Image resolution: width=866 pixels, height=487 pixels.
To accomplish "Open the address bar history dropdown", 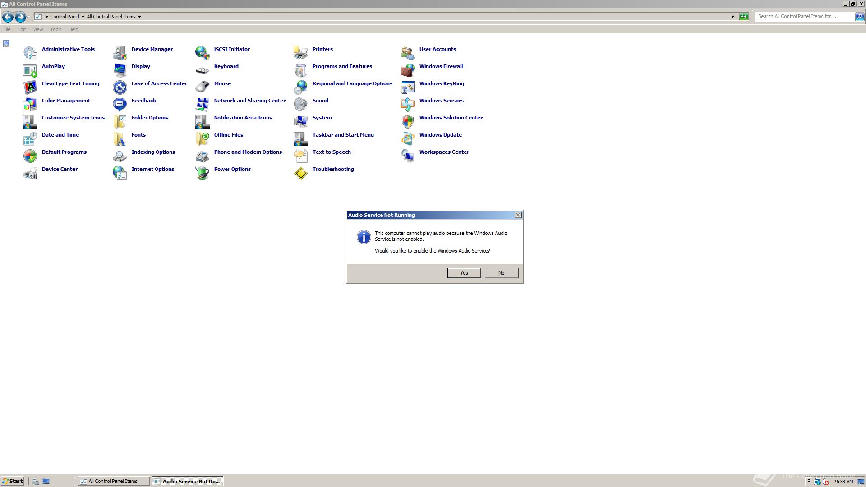I will [x=732, y=17].
